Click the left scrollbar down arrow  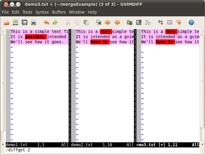pos(3,144)
